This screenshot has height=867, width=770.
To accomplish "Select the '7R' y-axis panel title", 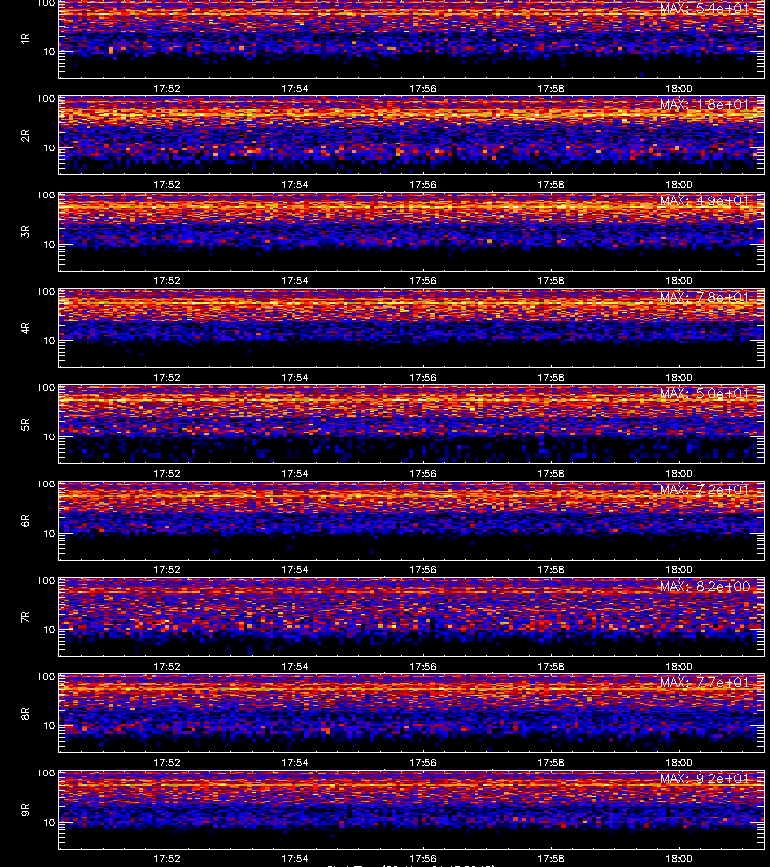I will [x=25, y=617].
